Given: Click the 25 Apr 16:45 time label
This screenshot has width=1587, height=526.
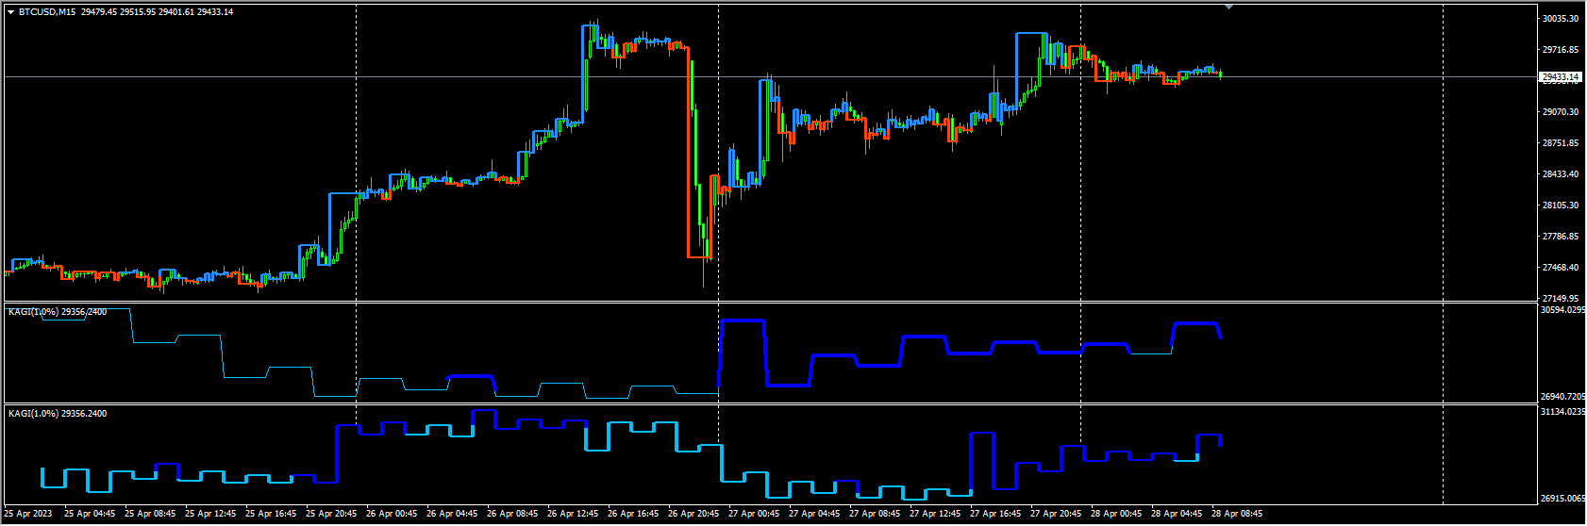Looking at the screenshot, I should click(271, 515).
